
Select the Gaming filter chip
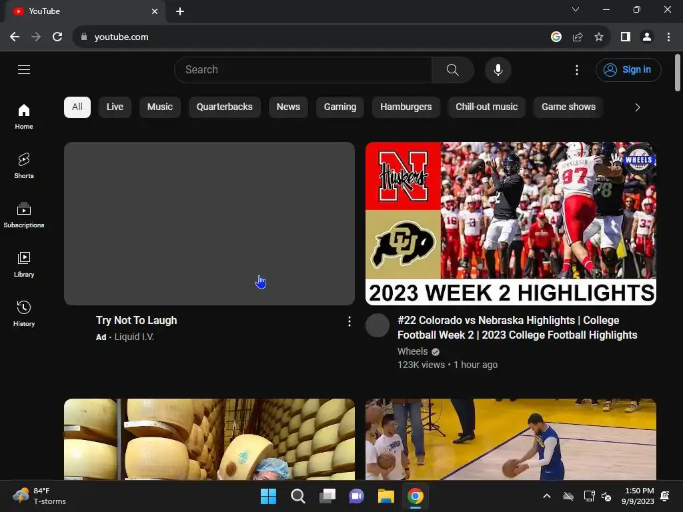(x=340, y=107)
